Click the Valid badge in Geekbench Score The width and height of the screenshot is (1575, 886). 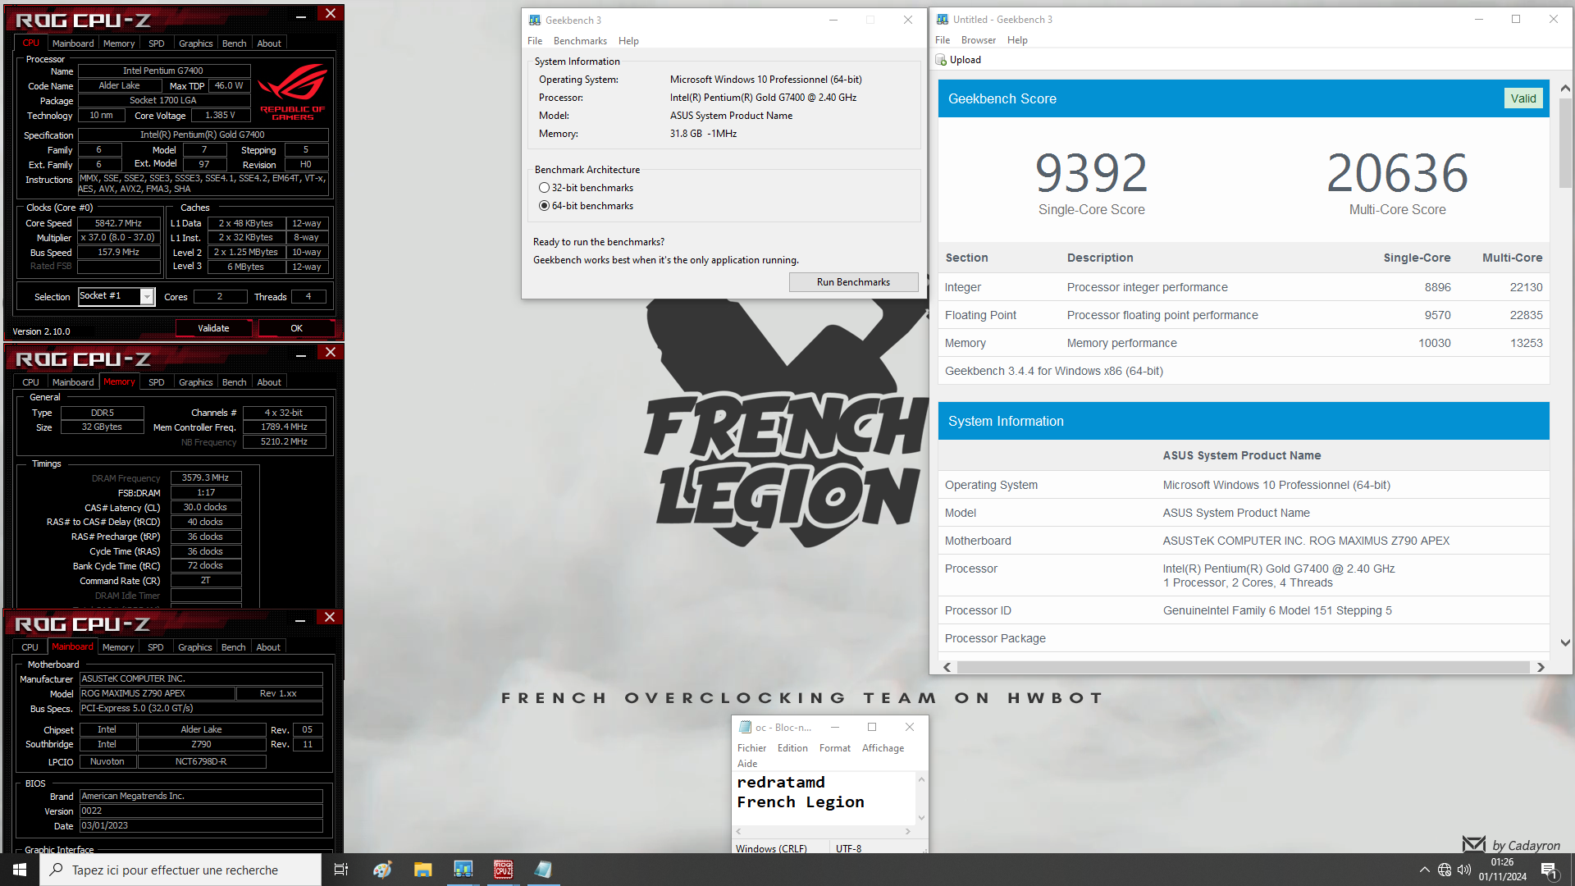click(1523, 98)
